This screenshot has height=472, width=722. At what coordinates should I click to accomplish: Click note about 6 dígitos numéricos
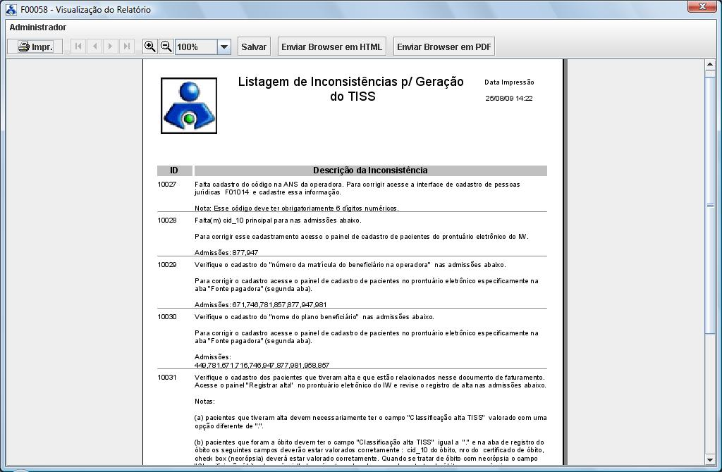coord(297,209)
